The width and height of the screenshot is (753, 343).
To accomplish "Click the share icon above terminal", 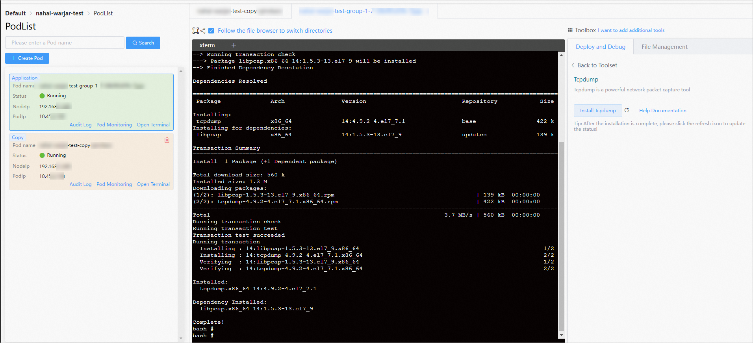I will coord(203,31).
